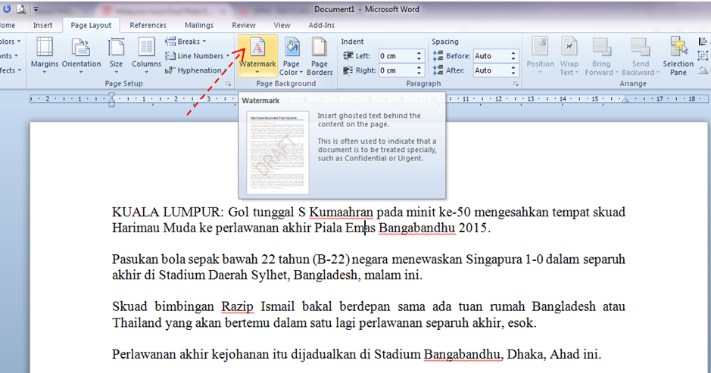Click the Indent Left value field
711x373 pixels.
(x=396, y=56)
